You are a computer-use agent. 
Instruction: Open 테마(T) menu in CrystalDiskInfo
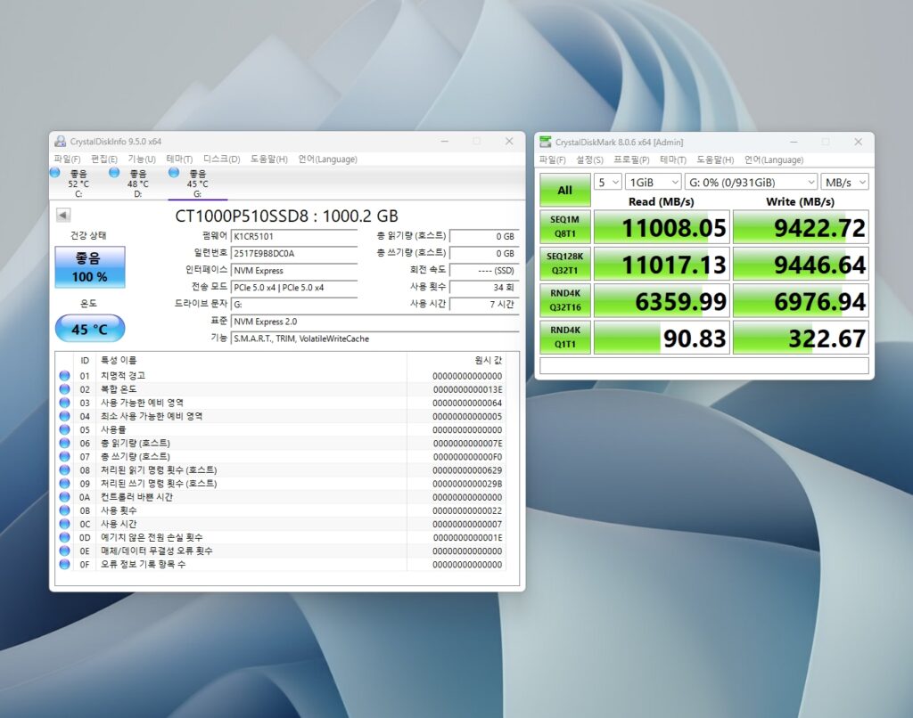[x=179, y=159]
